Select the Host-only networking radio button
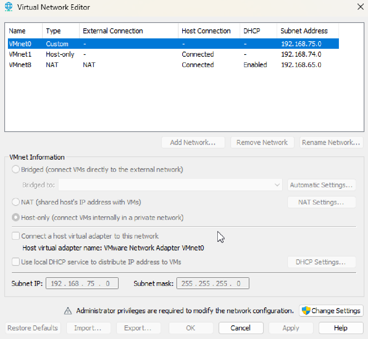368x339 pixels. pos(15,217)
